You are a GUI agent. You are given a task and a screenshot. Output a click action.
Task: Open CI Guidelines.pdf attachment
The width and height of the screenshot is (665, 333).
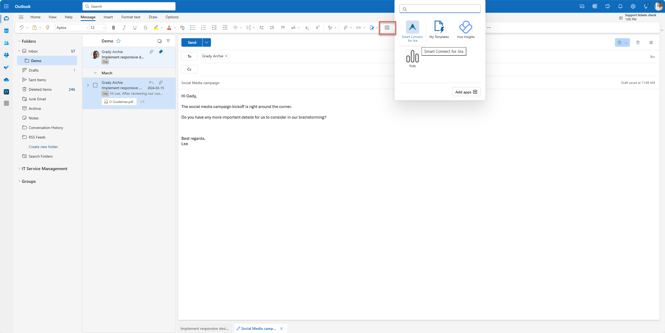click(119, 102)
